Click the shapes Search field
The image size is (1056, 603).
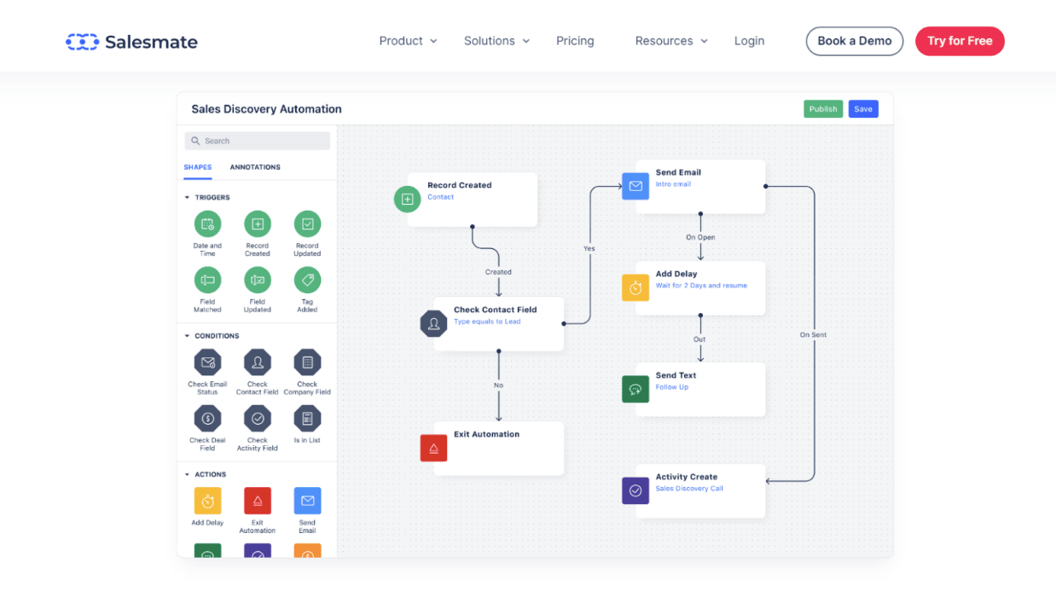coord(258,141)
